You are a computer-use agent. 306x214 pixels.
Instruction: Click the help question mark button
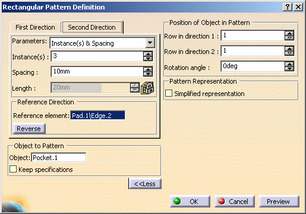288,7
